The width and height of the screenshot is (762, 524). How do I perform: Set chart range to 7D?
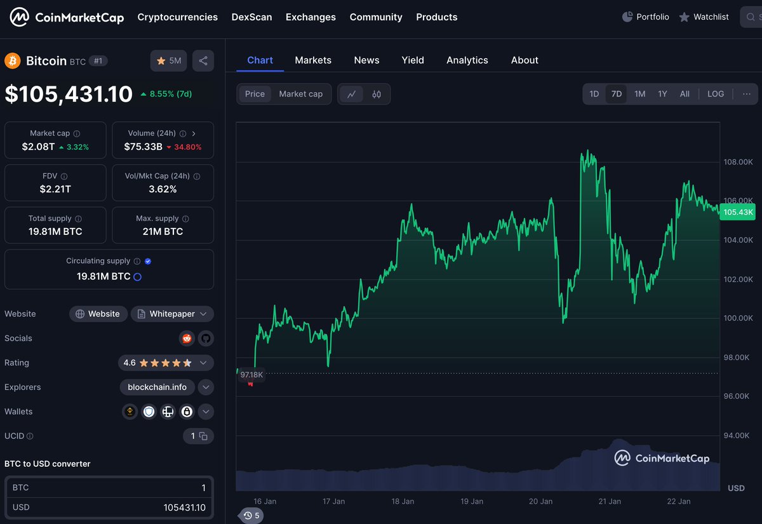click(x=617, y=94)
